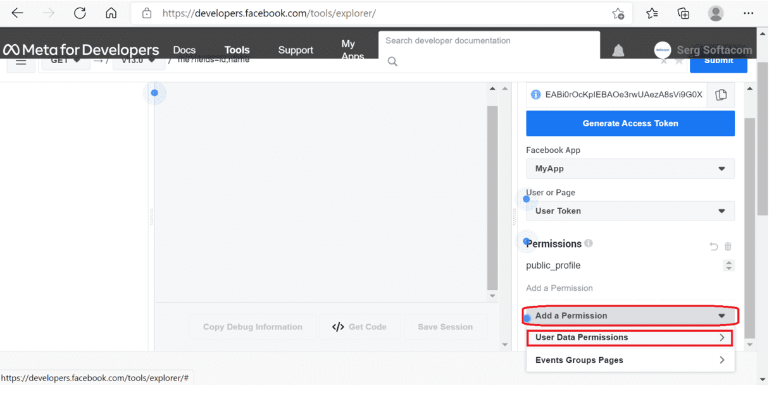Expand User Data Permissions submenu
This screenshot has width=774, height=395.
click(x=630, y=337)
